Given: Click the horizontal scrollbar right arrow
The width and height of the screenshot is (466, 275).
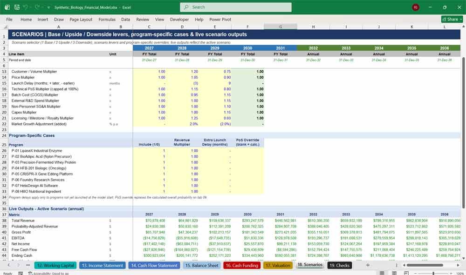Looking at the screenshot, I should pyautogui.click(x=458, y=265).
